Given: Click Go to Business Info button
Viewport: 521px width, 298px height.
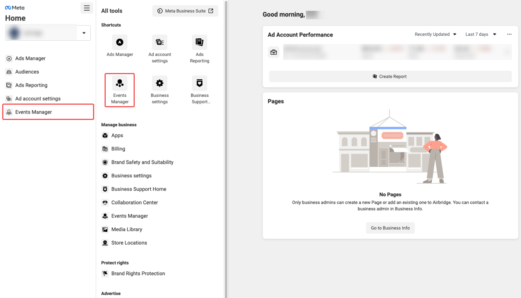Looking at the screenshot, I should tap(390, 228).
